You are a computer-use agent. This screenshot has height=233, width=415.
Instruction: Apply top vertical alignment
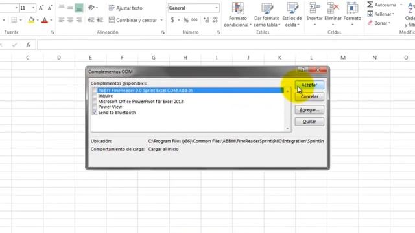62,7
